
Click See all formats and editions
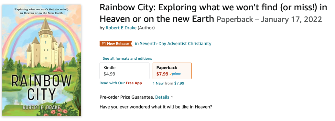[x=127, y=58]
